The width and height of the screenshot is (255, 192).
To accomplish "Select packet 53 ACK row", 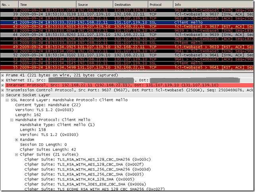I will coord(127,59).
